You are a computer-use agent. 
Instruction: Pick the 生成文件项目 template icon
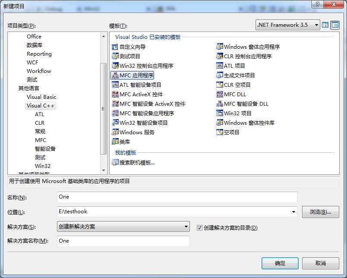pyautogui.click(x=220, y=75)
